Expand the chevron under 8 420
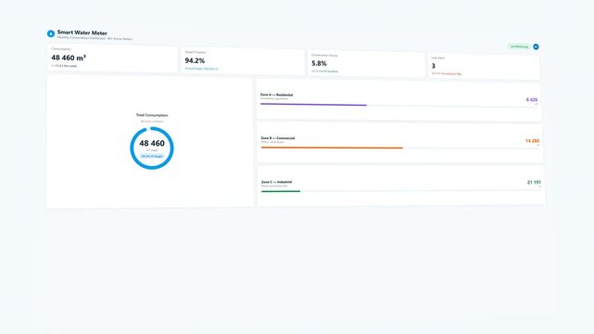 point(536,104)
